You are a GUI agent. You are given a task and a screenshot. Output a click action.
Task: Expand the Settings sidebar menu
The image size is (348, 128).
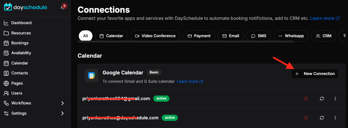point(63,113)
